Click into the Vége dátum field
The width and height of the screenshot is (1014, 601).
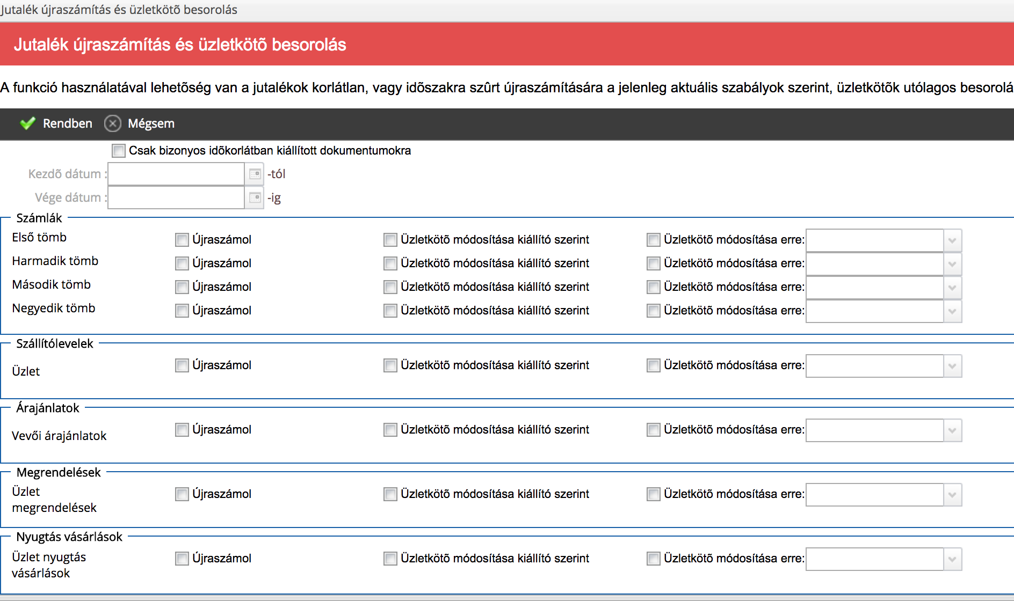coord(176,197)
